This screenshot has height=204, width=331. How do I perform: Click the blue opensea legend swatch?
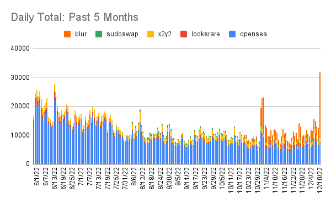click(232, 34)
